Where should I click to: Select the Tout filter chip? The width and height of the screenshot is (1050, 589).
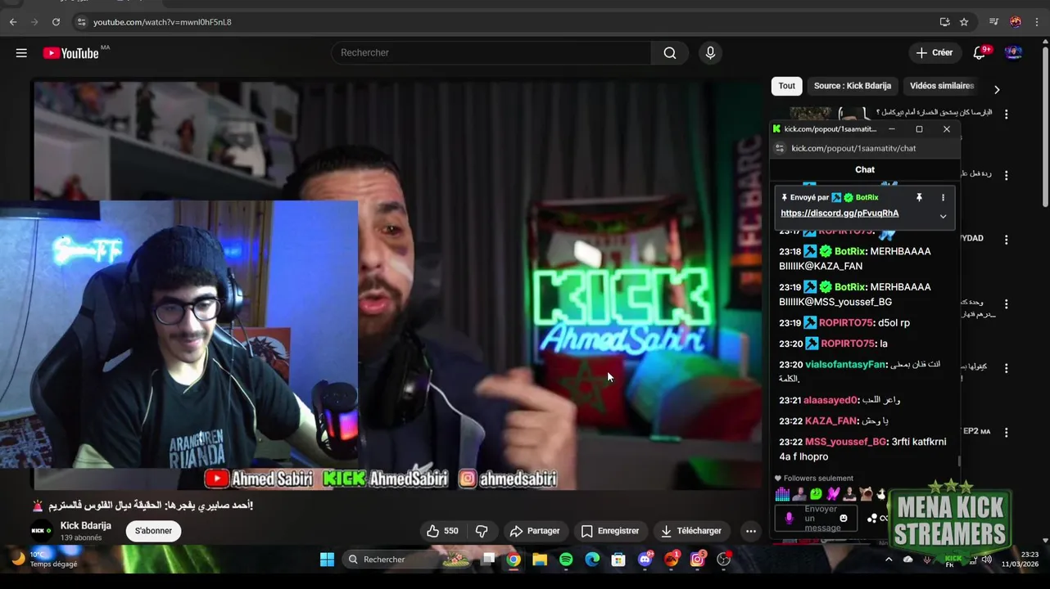[786, 86]
